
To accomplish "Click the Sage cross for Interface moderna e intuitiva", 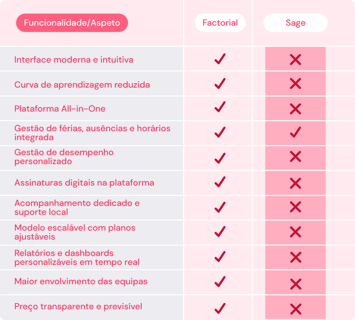I will point(295,60).
